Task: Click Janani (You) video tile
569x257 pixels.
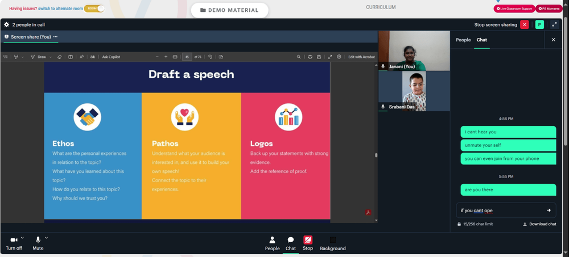Action: (414, 50)
